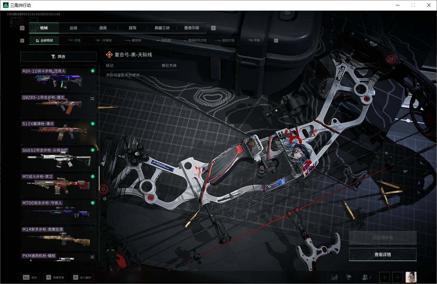Filter weapons by 狙击步枪 category
The width and height of the screenshot is (437, 284).
[224, 40]
